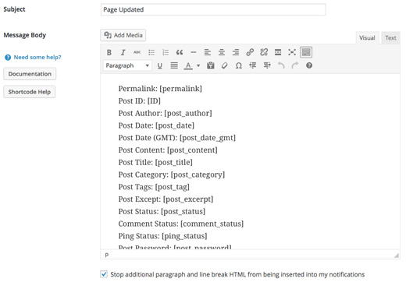
Task: Insert or edit a link
Action: click(250, 52)
